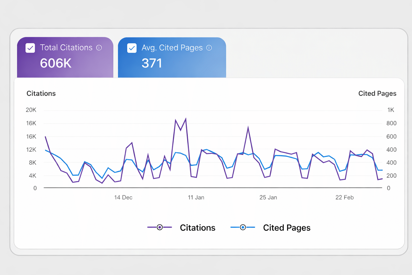Click the Citations axis title
Viewport: 412px width, 275px height.
point(41,93)
